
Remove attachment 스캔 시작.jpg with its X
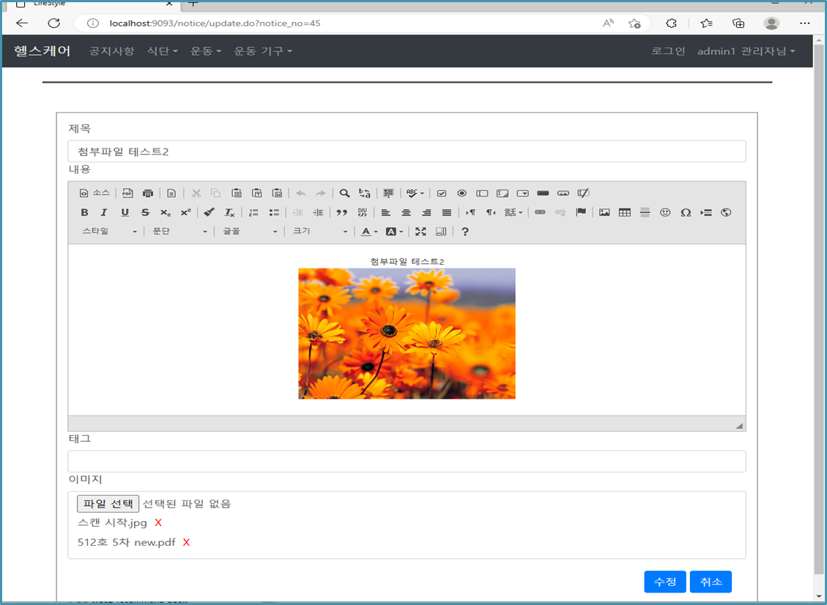pos(158,523)
